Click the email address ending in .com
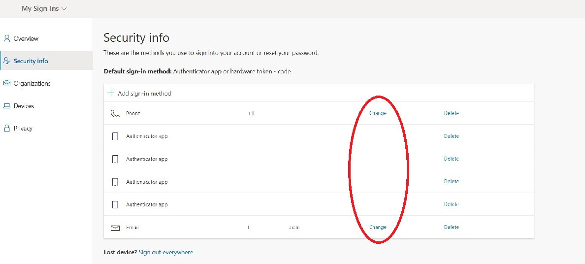The image size is (585, 264). tap(274, 227)
